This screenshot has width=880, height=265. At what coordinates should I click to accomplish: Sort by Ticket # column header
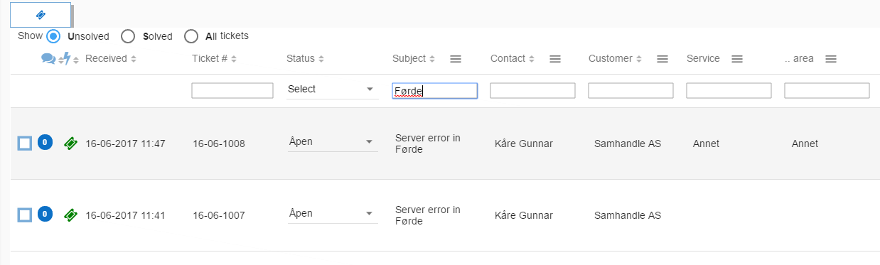214,58
